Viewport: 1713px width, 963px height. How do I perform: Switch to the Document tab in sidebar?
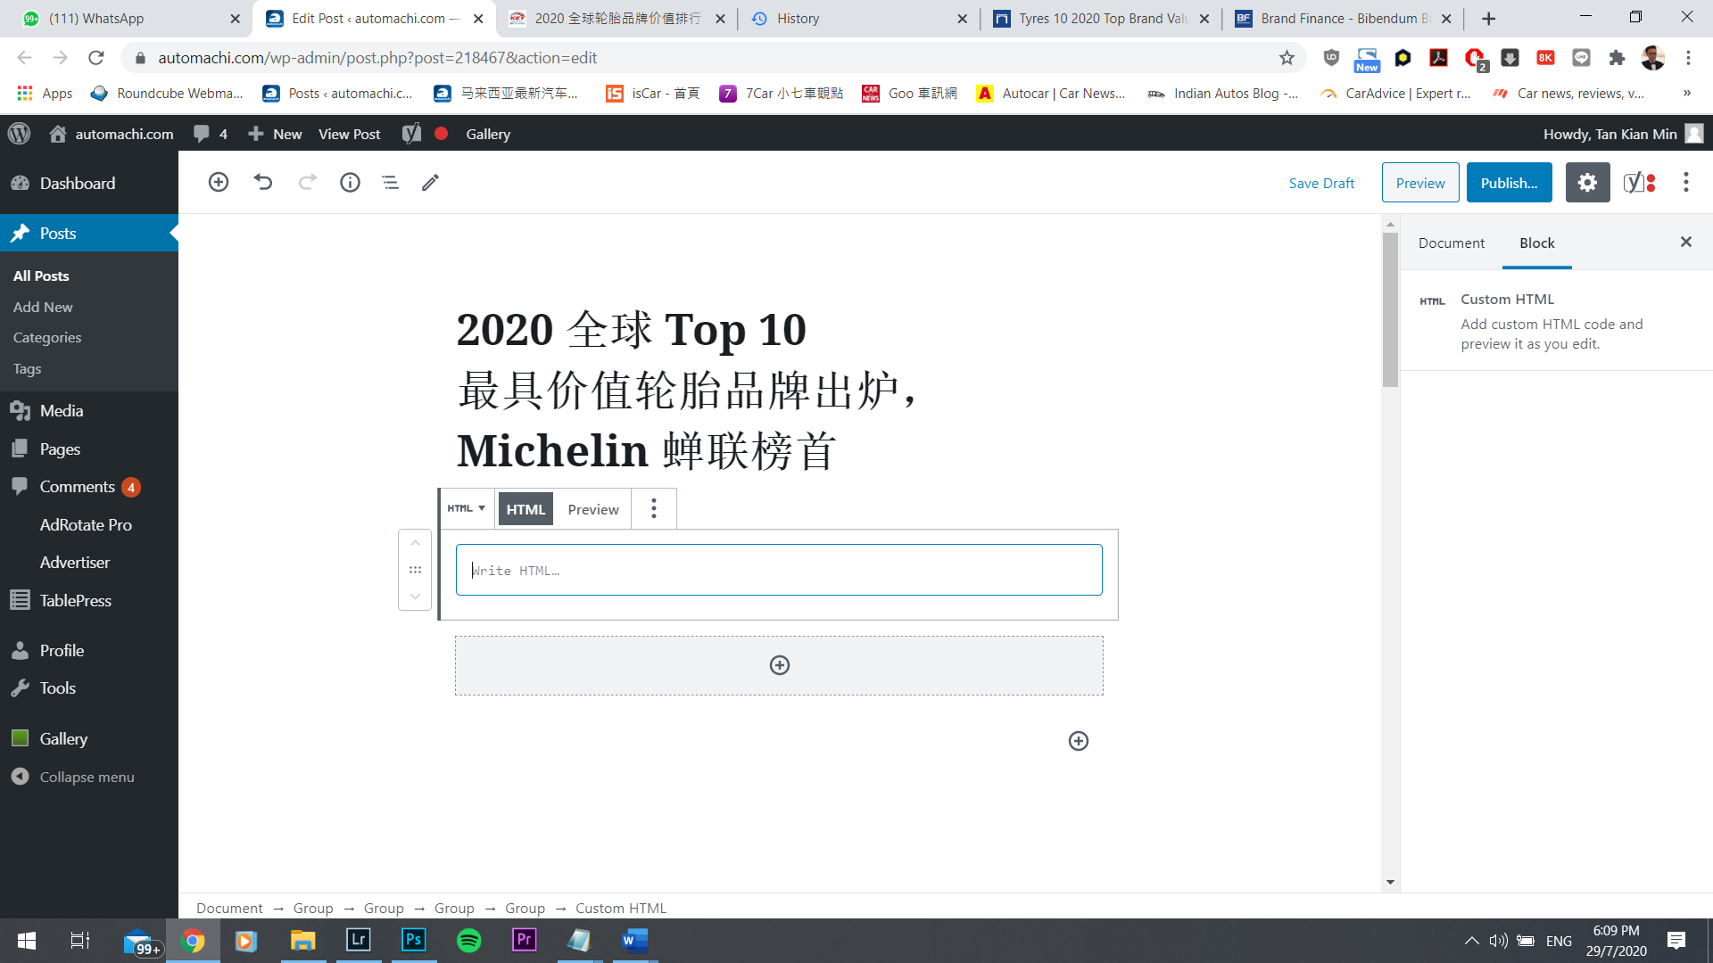click(1451, 243)
